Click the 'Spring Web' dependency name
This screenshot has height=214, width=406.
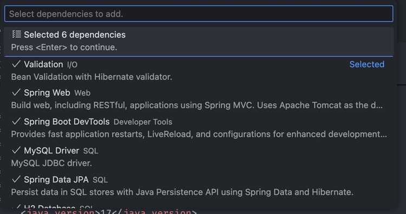pos(47,92)
